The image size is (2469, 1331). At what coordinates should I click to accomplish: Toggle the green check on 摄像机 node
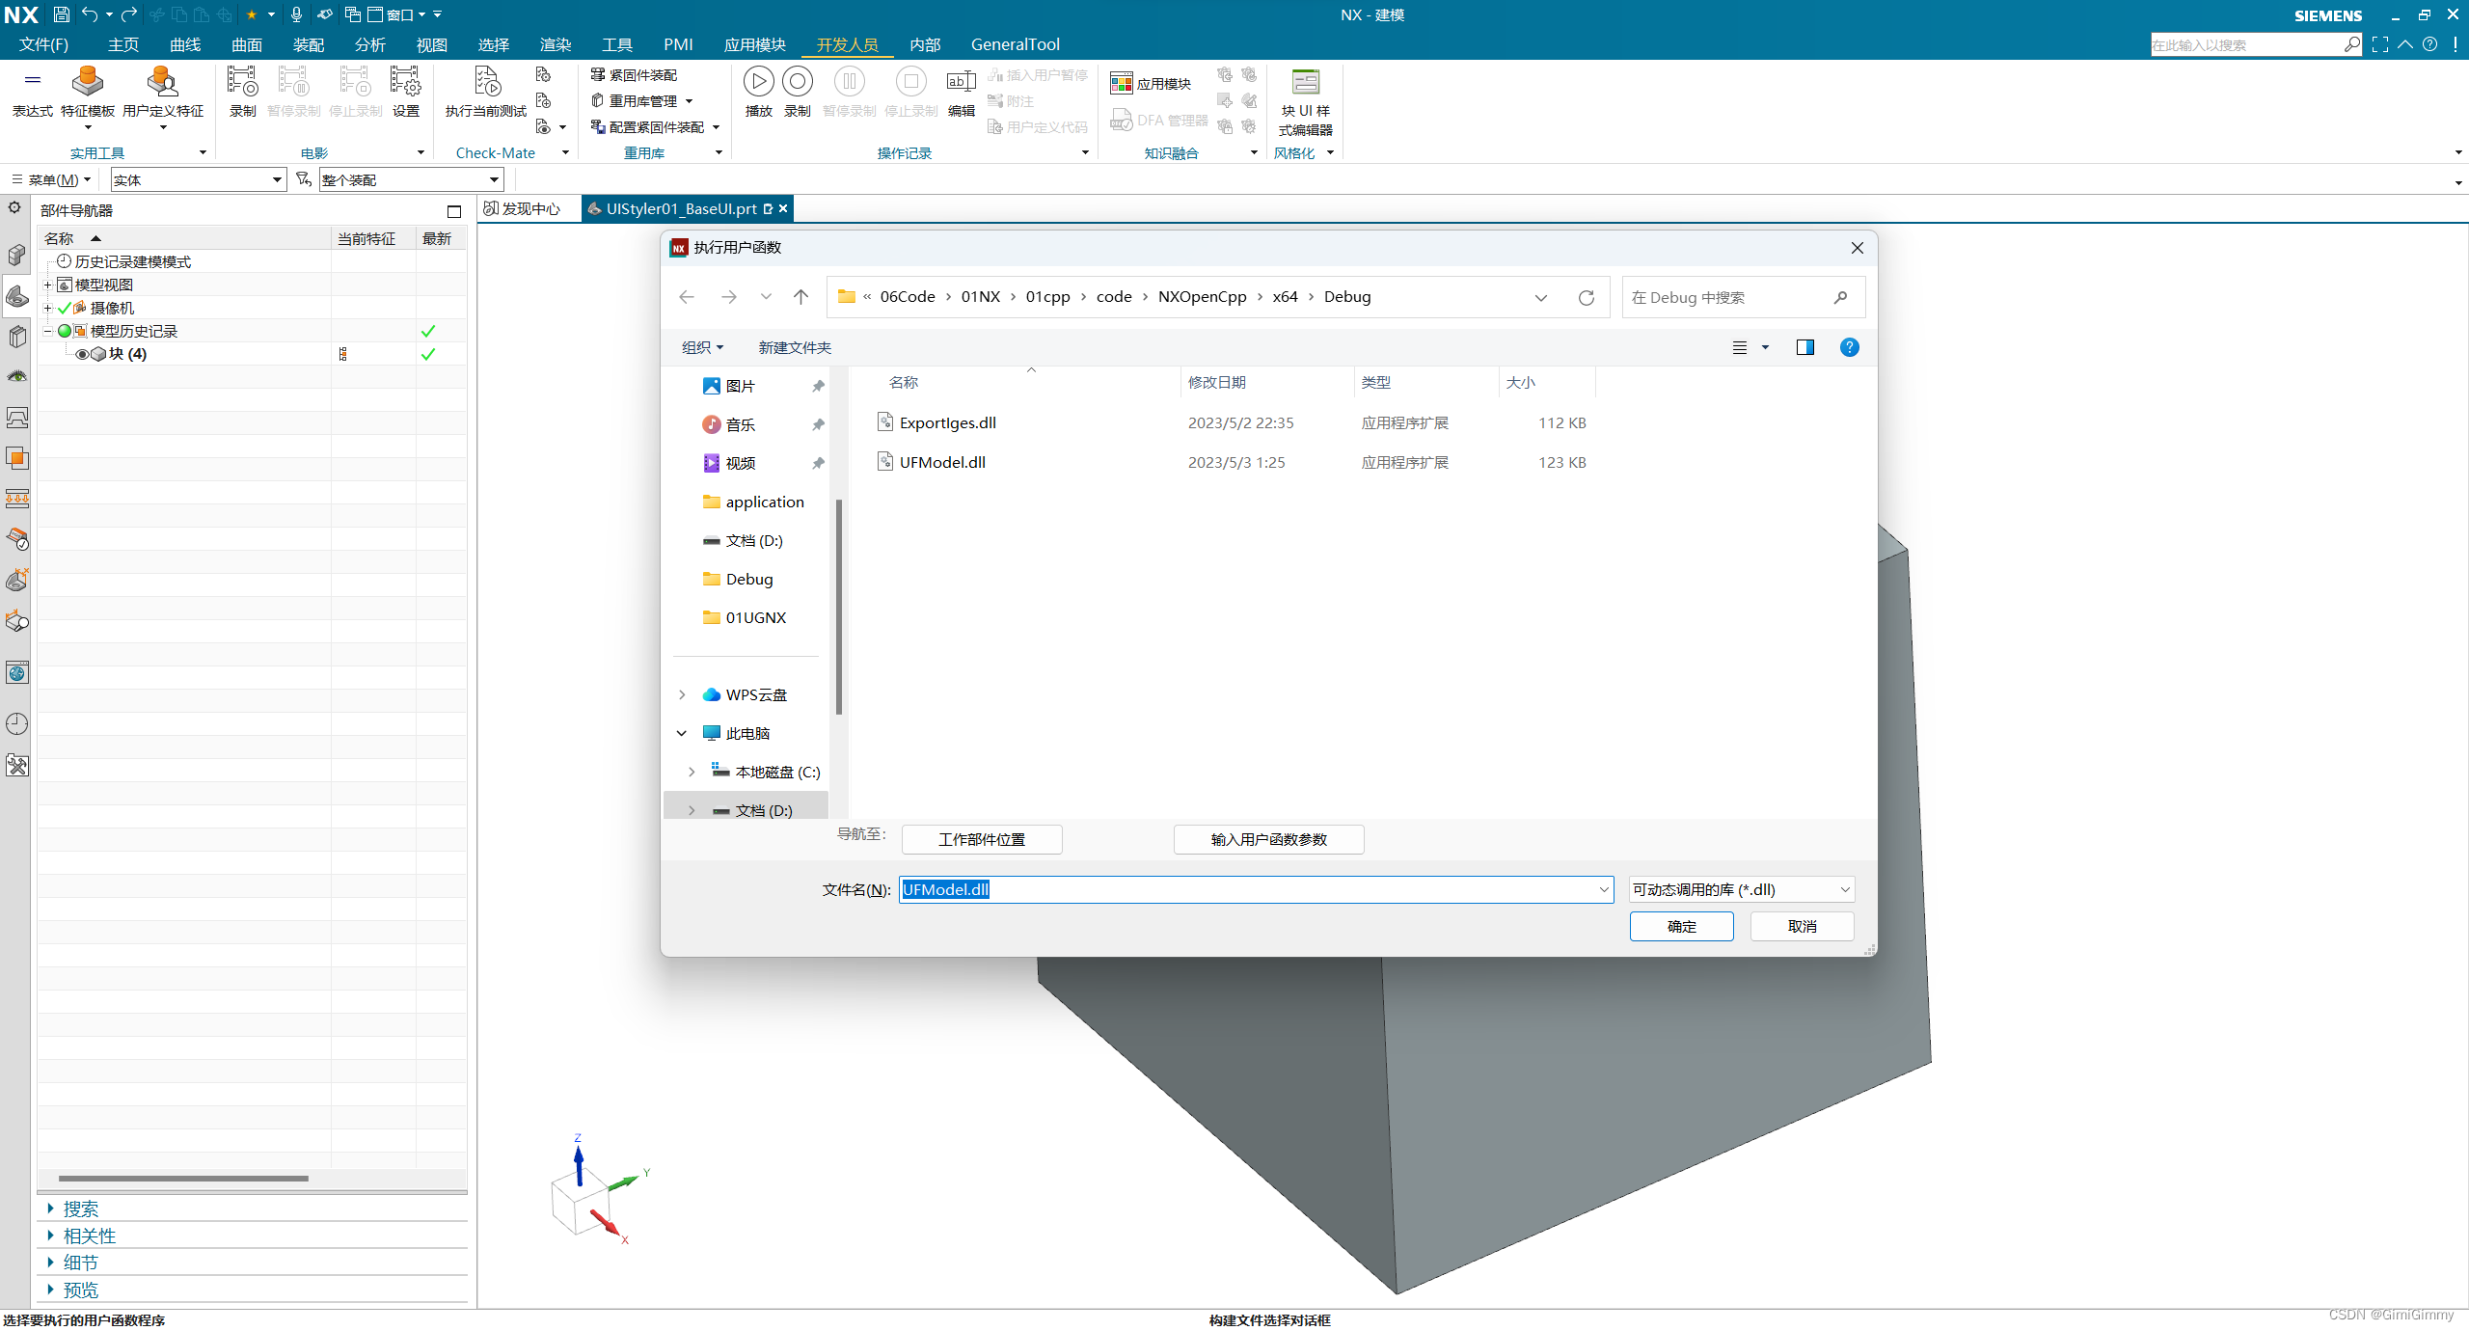(x=65, y=308)
